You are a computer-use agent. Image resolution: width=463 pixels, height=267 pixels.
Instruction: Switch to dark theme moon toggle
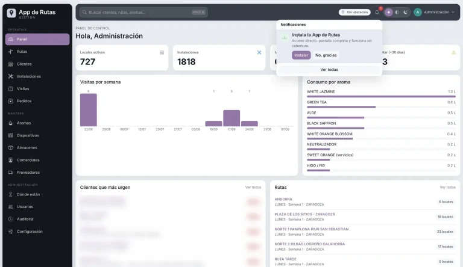click(405, 13)
